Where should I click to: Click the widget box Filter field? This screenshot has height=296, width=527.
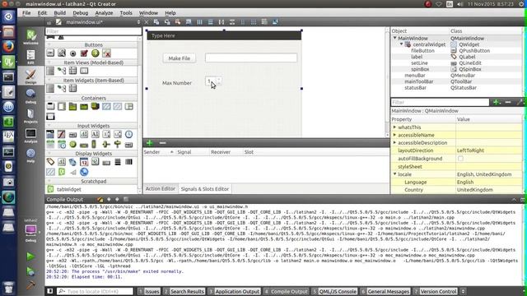click(93, 31)
